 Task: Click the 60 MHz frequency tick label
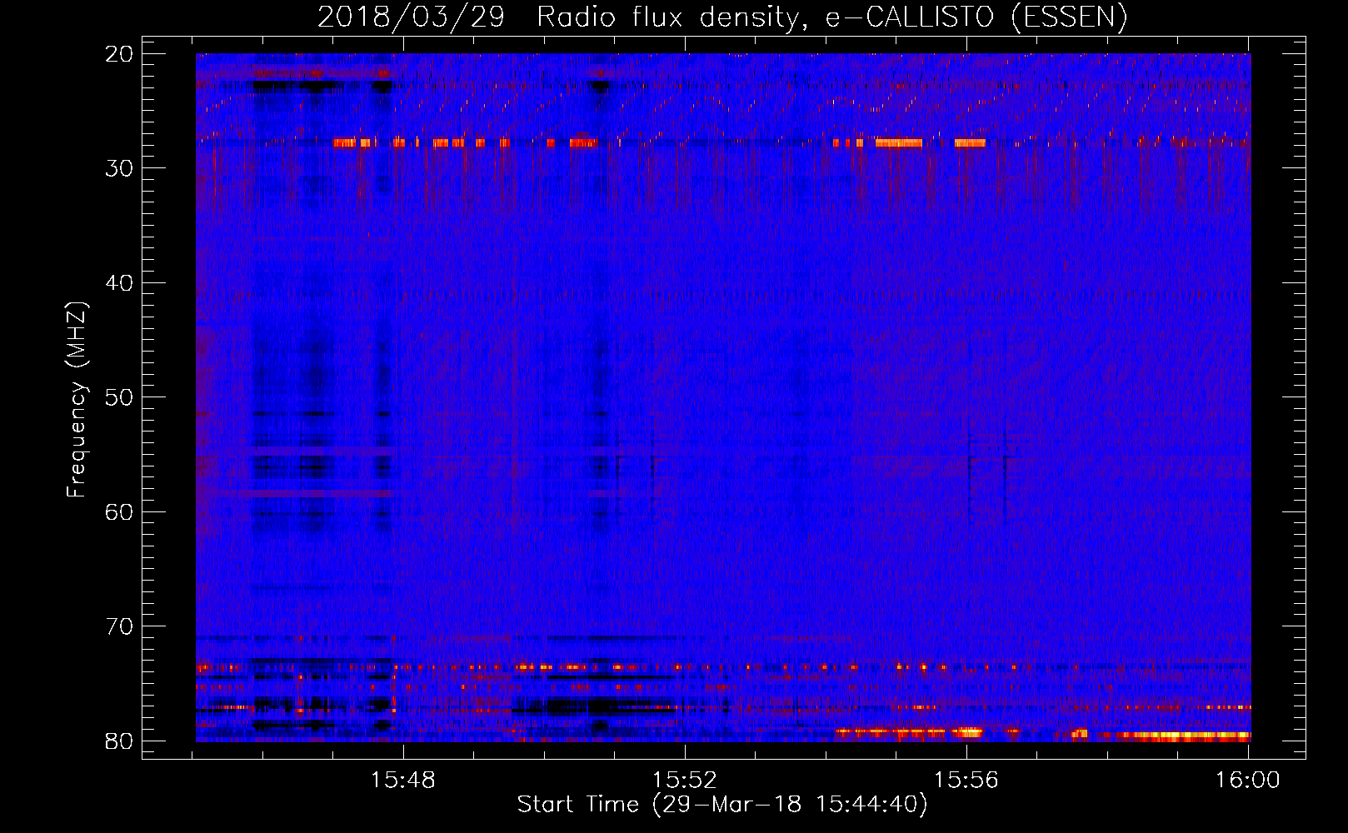pyautogui.click(x=120, y=512)
